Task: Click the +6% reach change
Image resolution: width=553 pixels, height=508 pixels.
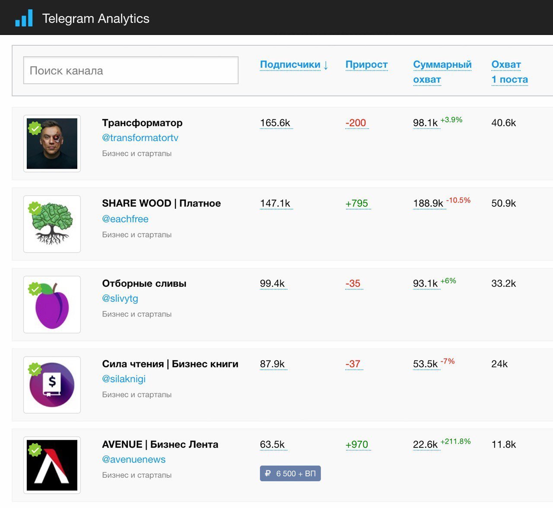Action: pyautogui.click(x=448, y=281)
